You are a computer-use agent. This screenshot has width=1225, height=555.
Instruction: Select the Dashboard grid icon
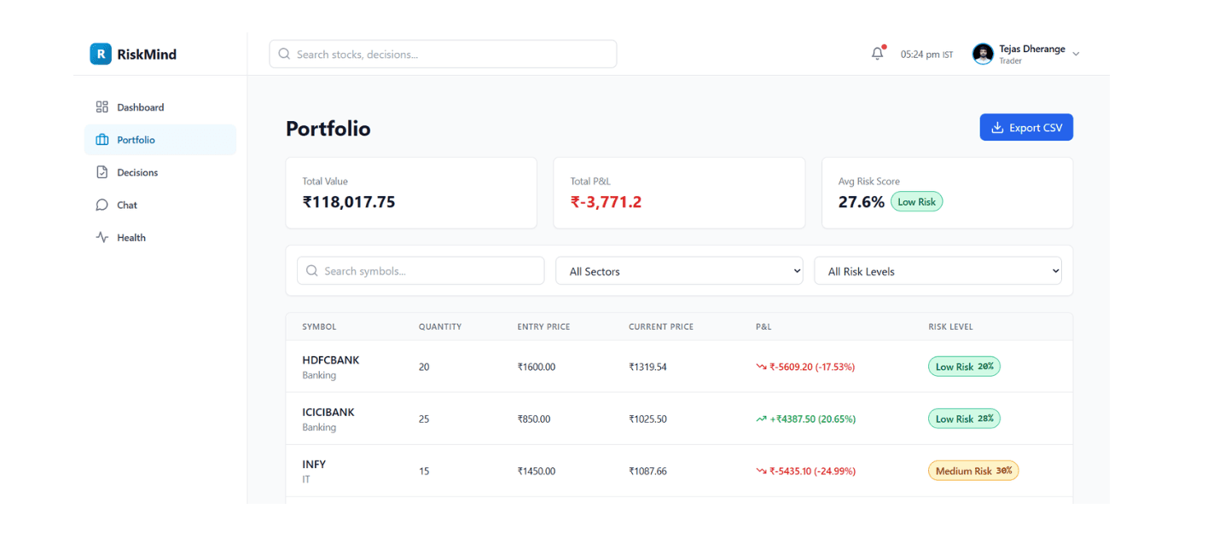point(102,107)
